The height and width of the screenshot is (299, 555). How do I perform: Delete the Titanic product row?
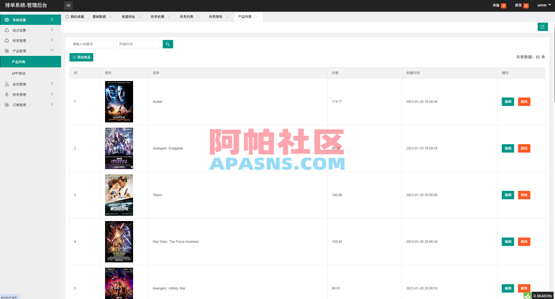point(524,195)
